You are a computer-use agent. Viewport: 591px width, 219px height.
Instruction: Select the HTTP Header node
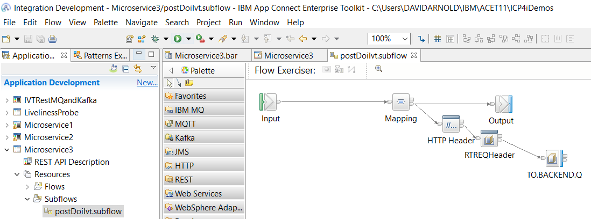click(x=451, y=124)
